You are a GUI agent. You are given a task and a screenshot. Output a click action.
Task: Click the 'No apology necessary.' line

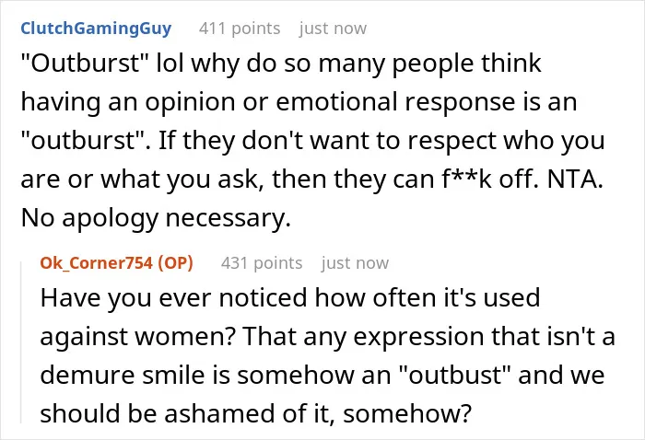(x=156, y=218)
